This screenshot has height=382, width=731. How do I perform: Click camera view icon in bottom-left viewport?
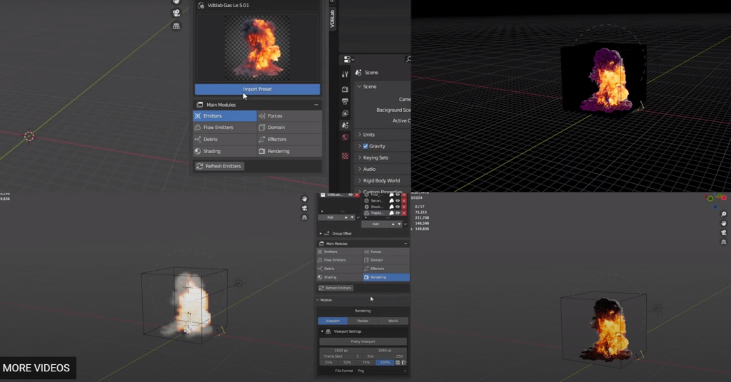tap(304, 208)
